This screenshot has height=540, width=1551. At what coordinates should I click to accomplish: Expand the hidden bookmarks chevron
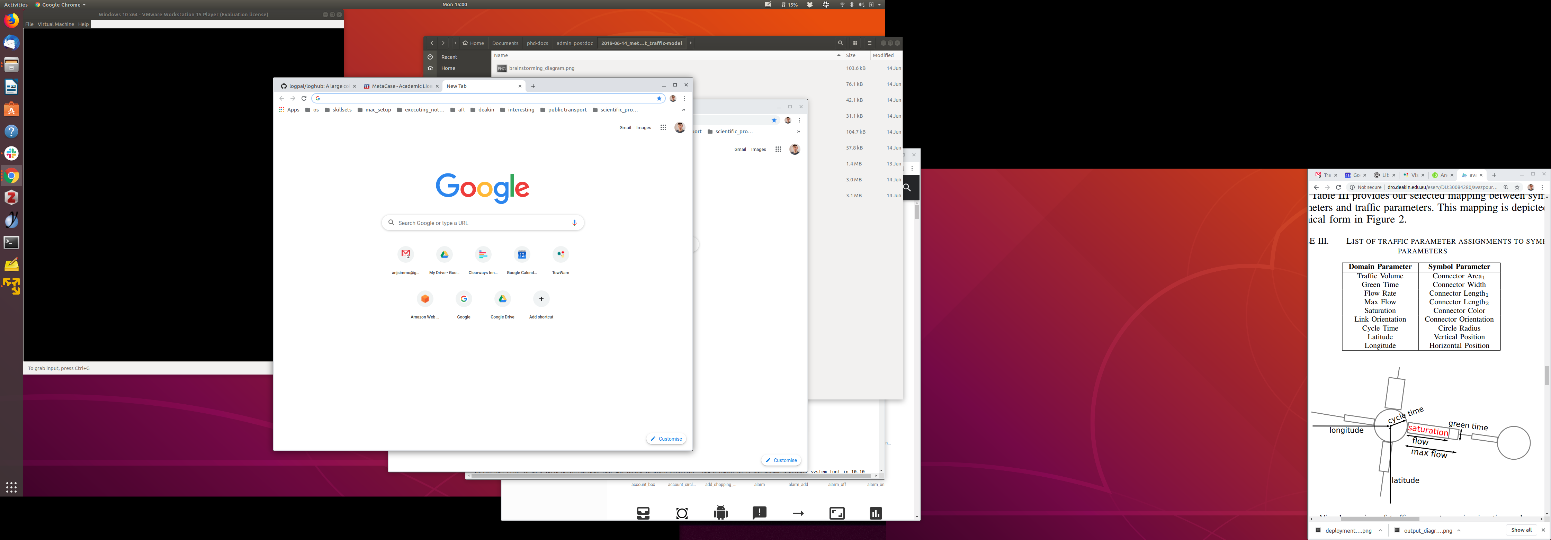click(x=683, y=110)
